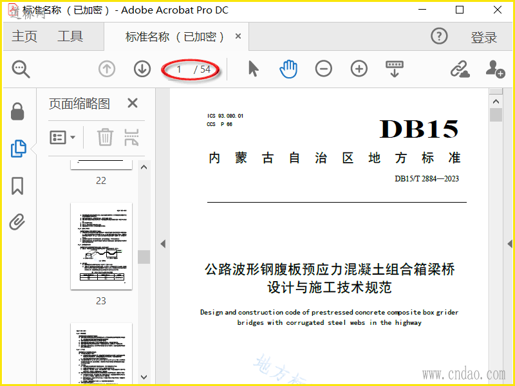Toggle the page thumbnails panel icon
This screenshot has height=386, width=515.
coord(19,149)
